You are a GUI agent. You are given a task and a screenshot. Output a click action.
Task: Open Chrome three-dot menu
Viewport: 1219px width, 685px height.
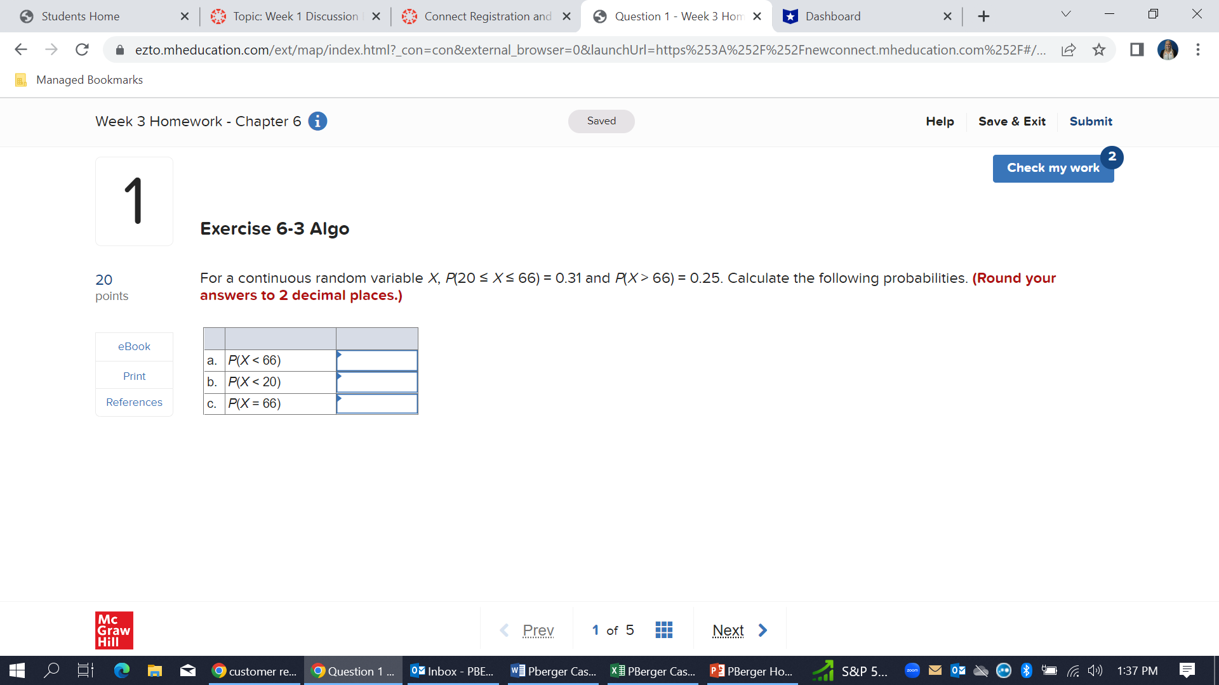[1197, 49]
